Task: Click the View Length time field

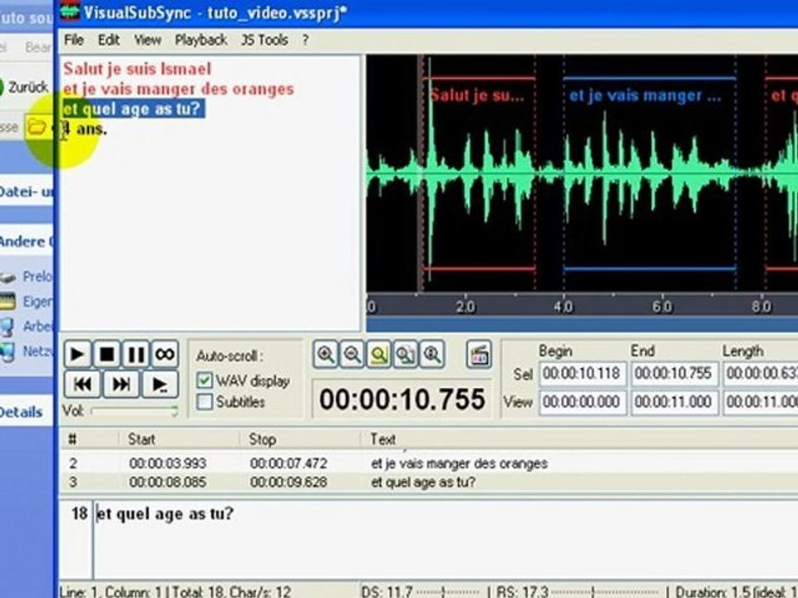Action: click(x=761, y=402)
